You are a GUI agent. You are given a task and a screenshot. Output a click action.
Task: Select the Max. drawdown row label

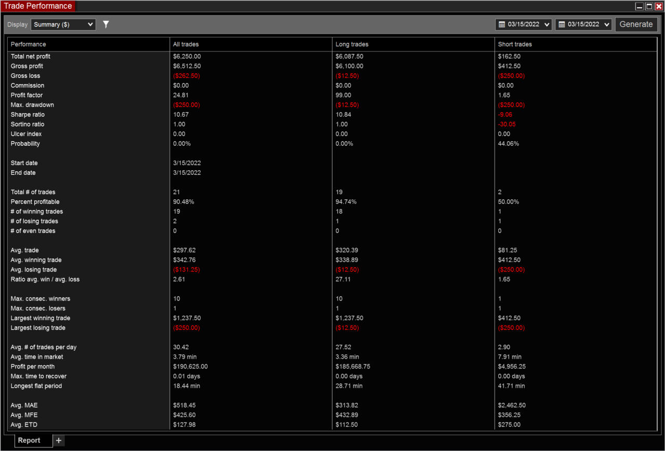(32, 105)
